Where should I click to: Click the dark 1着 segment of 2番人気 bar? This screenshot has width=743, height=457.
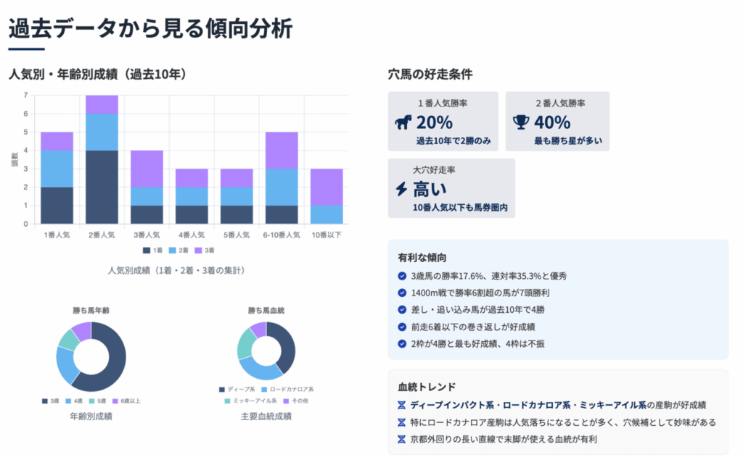pos(102,187)
